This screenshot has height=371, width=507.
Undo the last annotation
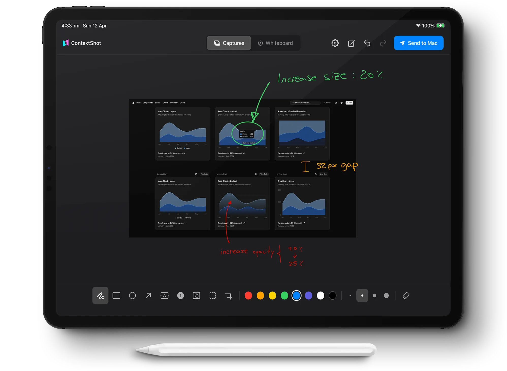tap(367, 43)
